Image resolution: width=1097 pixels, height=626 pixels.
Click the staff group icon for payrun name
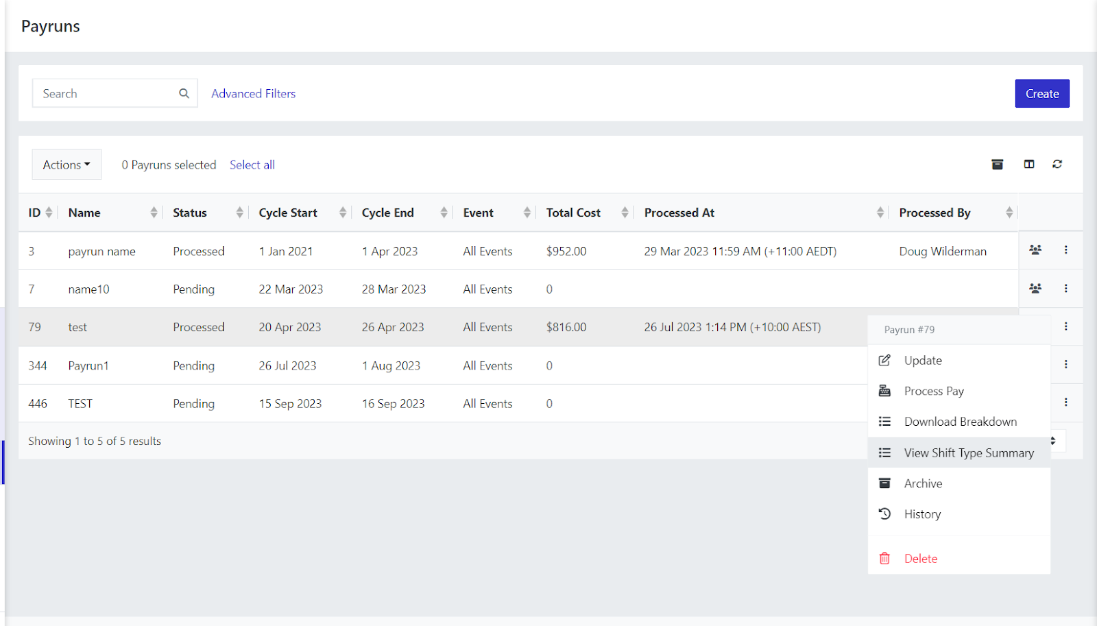pyautogui.click(x=1035, y=250)
